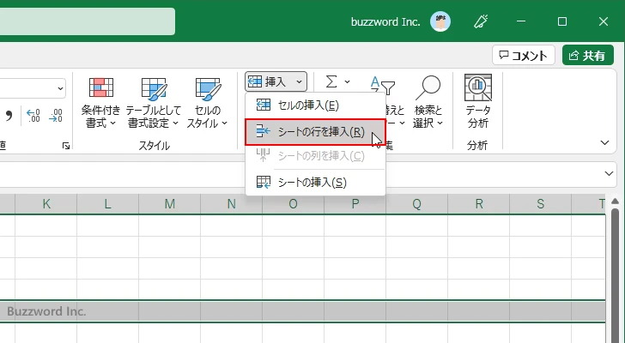Viewport: 625px width, 343px height.
Task: Open Conditional Formatting (条件付き書式) menu
Action: point(100,103)
